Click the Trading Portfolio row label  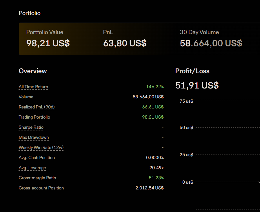(34, 117)
